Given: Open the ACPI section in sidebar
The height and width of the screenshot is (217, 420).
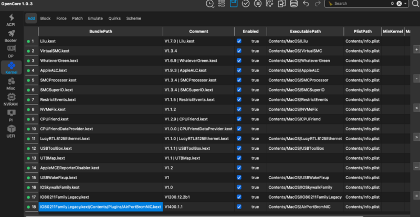Looking at the screenshot, I should (11, 20).
